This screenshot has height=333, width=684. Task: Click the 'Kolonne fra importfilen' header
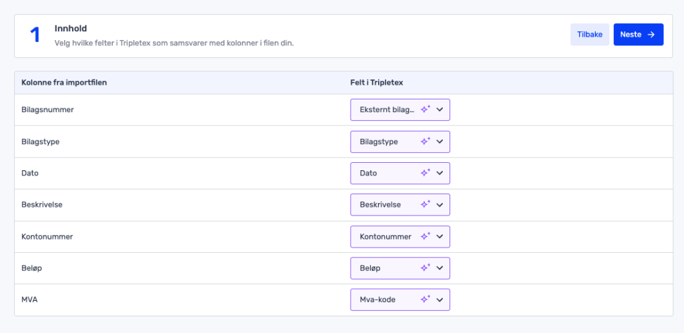pos(64,83)
